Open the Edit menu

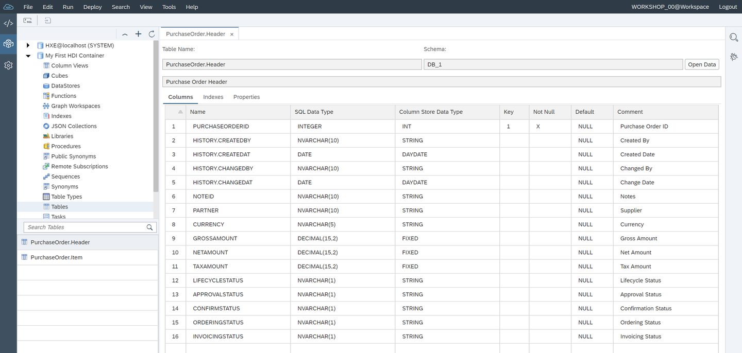coord(48,7)
